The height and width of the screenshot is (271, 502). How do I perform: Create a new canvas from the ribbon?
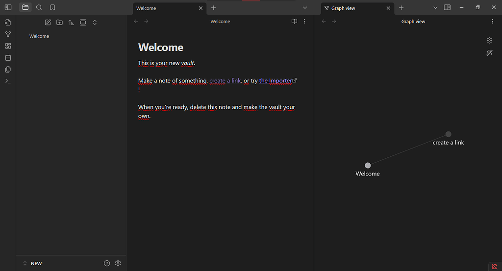[8, 46]
